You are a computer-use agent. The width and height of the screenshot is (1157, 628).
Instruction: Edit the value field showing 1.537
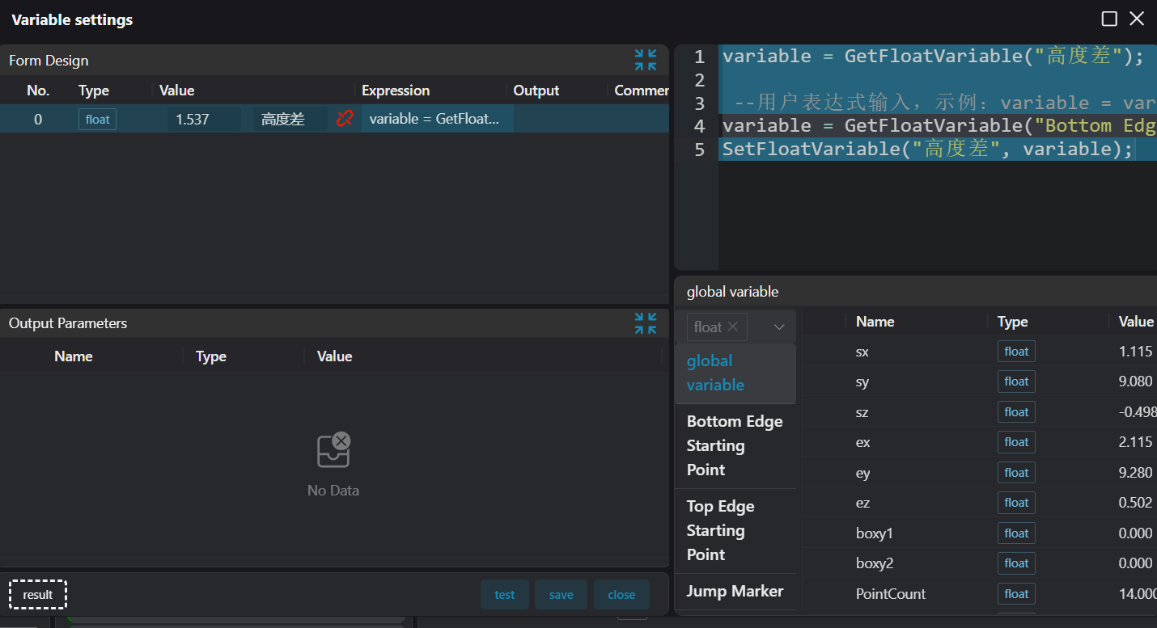coord(203,120)
